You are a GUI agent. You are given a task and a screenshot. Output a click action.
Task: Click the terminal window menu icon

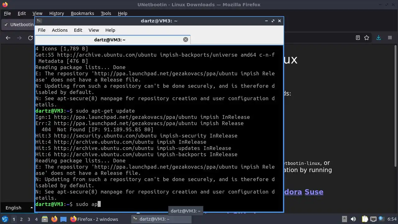point(39,21)
